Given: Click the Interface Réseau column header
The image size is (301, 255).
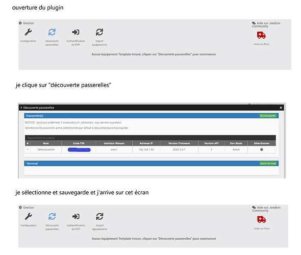Looking at the screenshot, I should [x=114, y=143].
